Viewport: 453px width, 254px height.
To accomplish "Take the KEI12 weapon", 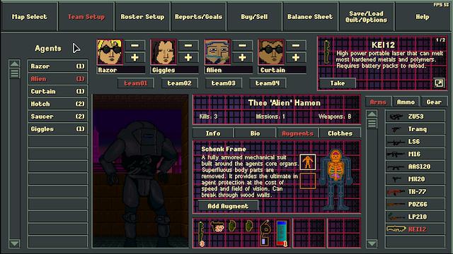I will point(338,83).
